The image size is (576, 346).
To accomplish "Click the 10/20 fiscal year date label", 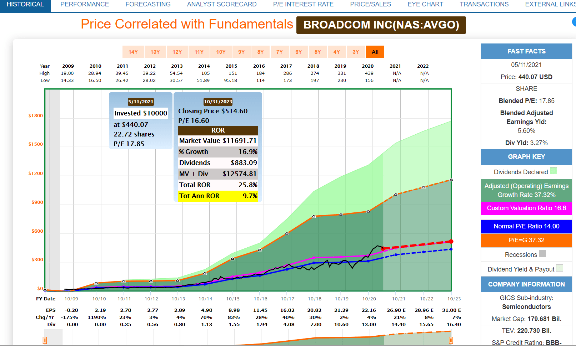I will (x=369, y=299).
